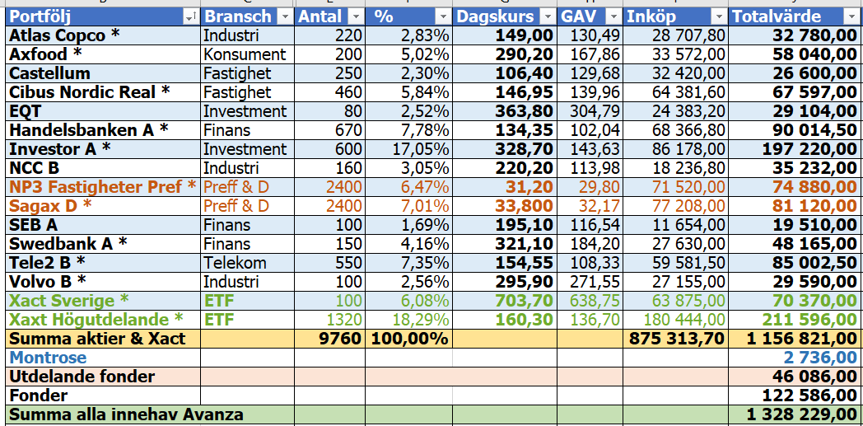
Task: Open the Totalvärde column filter dropdown
Action: [851, 17]
